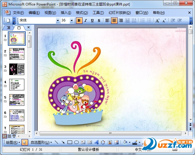Align text left
The height and width of the screenshot is (155, 195).
tap(107, 21)
